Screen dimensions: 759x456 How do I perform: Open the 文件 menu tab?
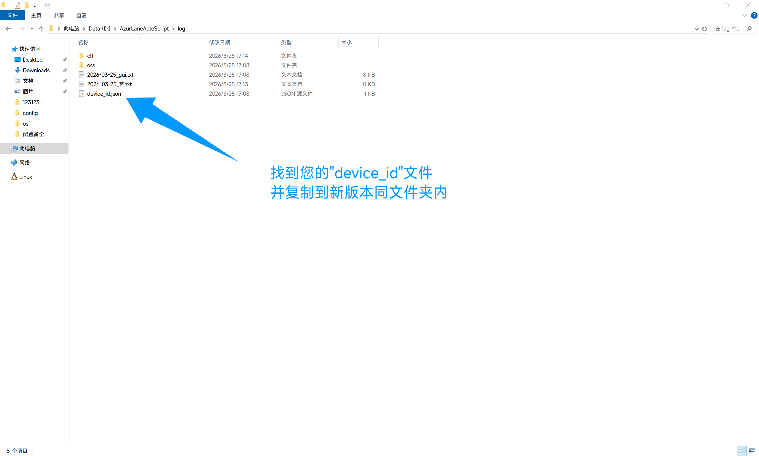12,15
